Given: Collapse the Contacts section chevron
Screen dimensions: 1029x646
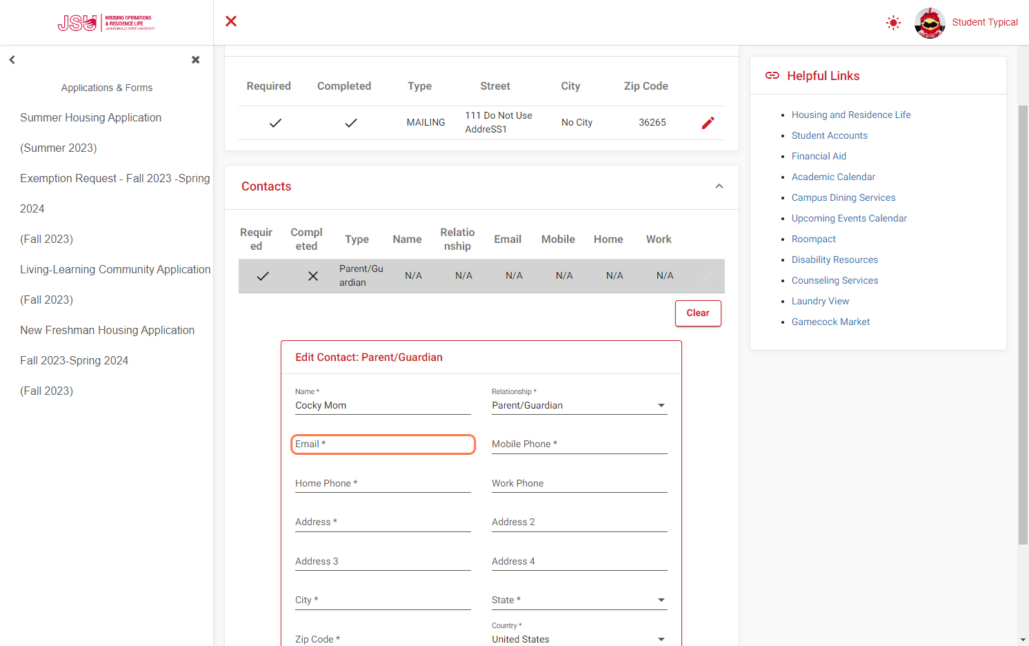Looking at the screenshot, I should click(x=719, y=186).
